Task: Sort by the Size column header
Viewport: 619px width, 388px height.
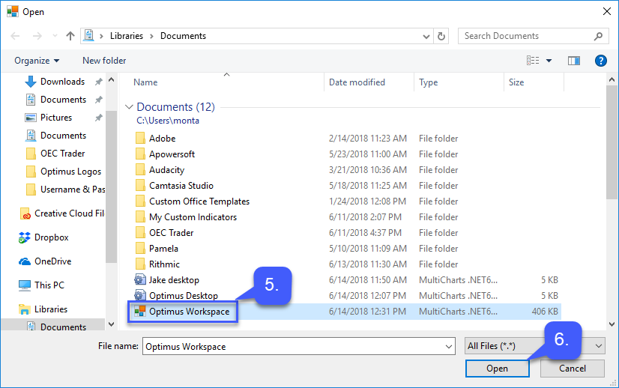Action: click(516, 82)
